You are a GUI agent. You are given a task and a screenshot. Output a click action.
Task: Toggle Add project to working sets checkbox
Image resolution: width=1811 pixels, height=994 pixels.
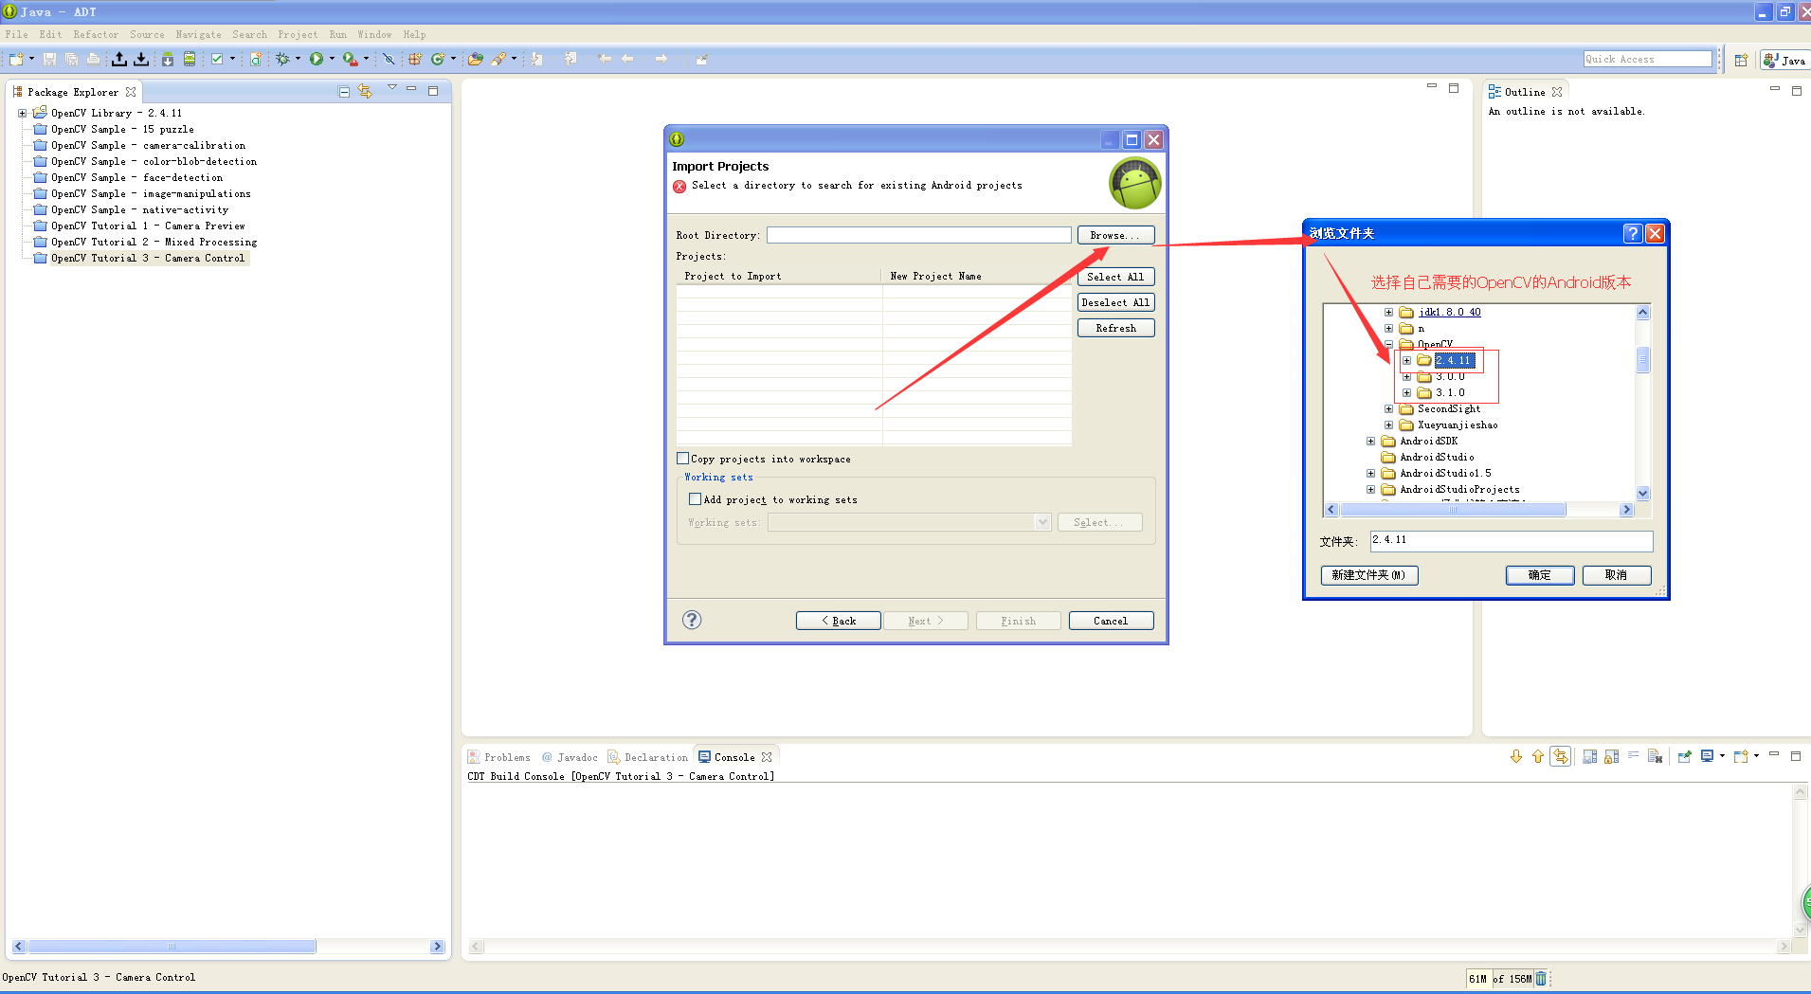(x=695, y=499)
